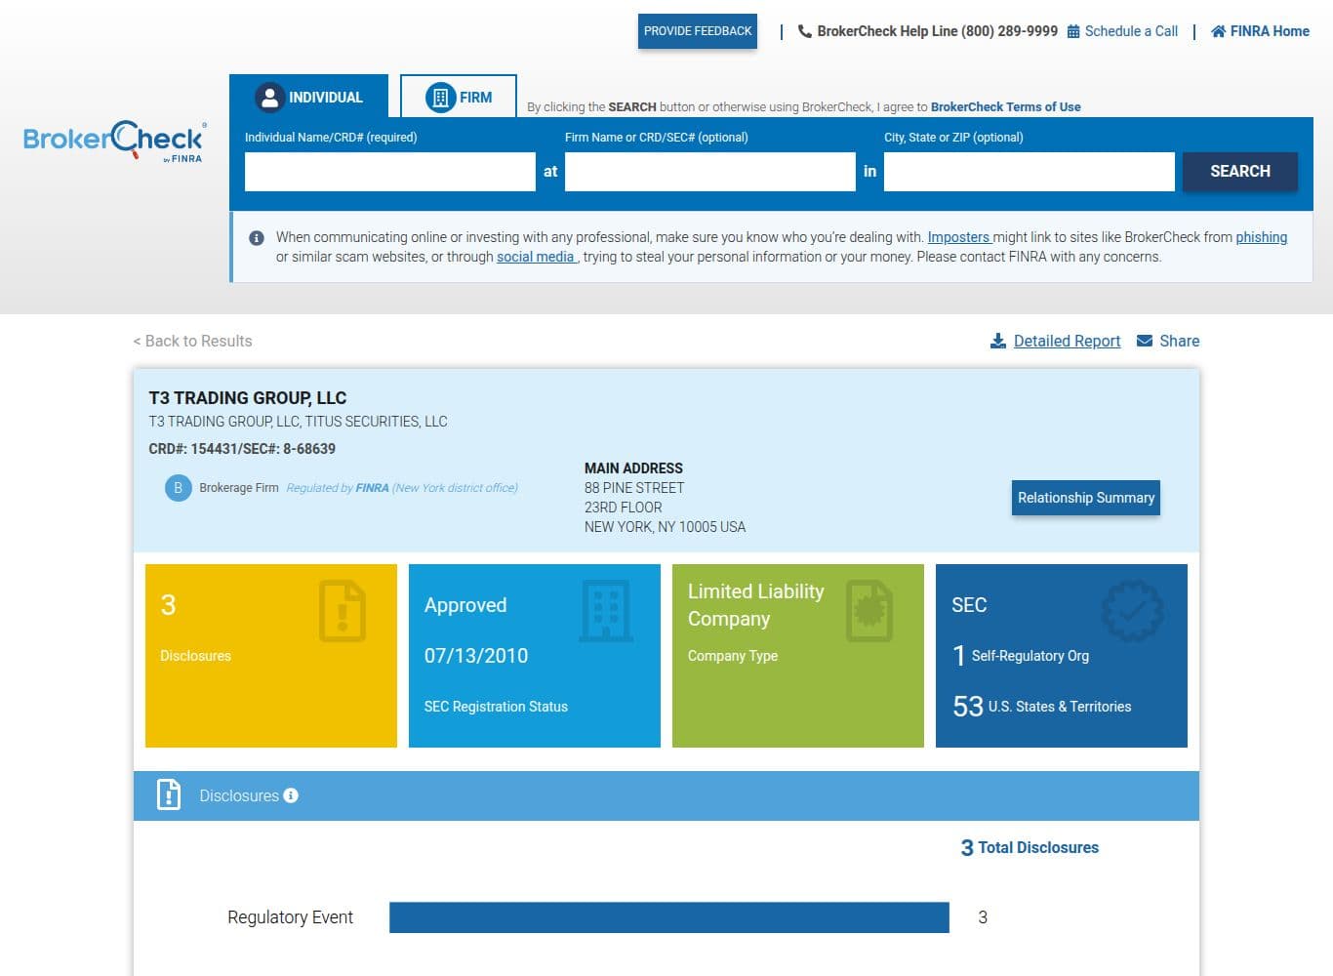The width and height of the screenshot is (1333, 976).
Task: Click the calendar icon next to Schedule a Call
Action: pyautogui.click(x=1073, y=31)
